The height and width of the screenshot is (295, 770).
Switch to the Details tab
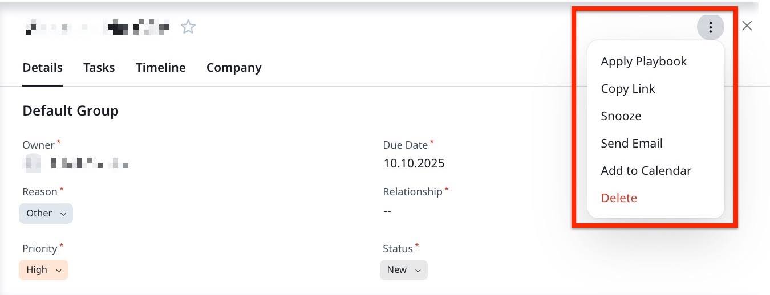42,68
